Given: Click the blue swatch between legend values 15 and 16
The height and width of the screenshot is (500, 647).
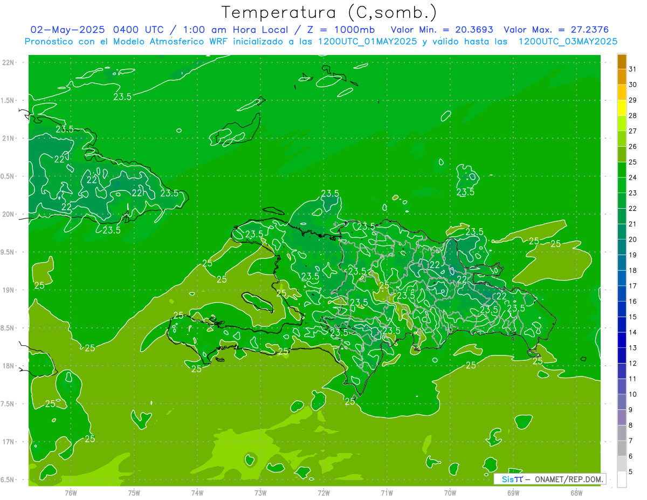Looking at the screenshot, I should pos(622,309).
